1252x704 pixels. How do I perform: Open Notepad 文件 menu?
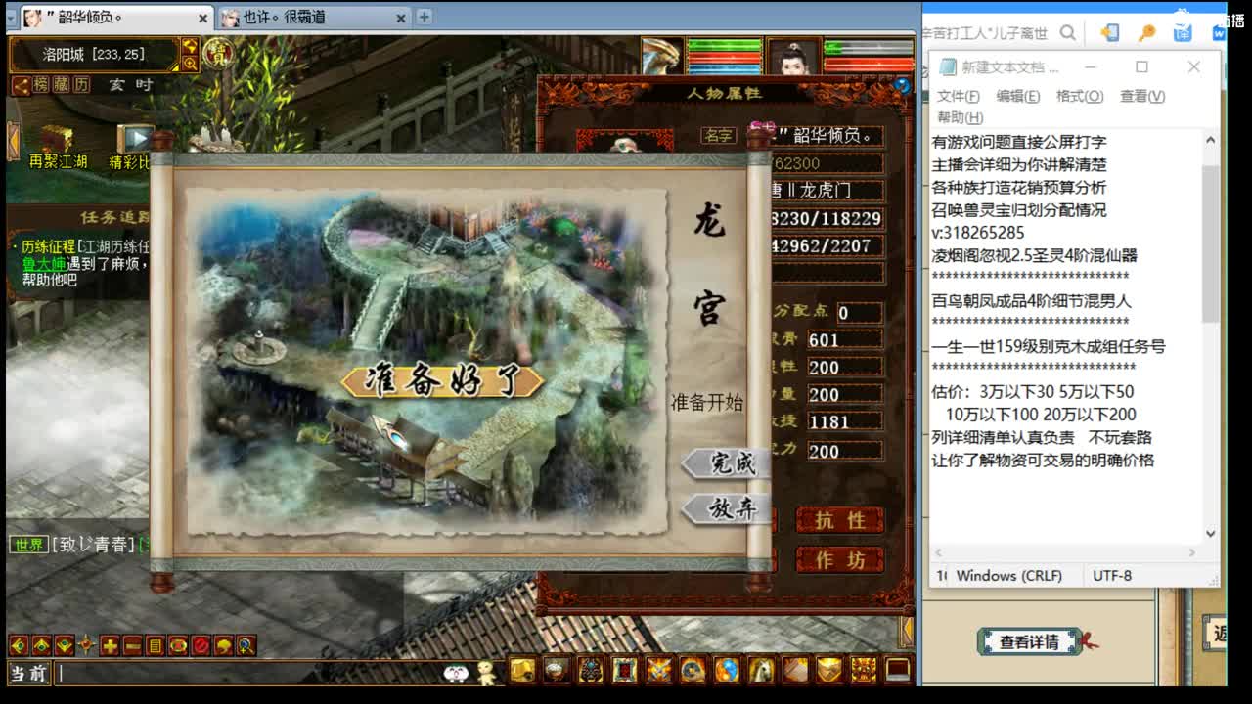[959, 96]
